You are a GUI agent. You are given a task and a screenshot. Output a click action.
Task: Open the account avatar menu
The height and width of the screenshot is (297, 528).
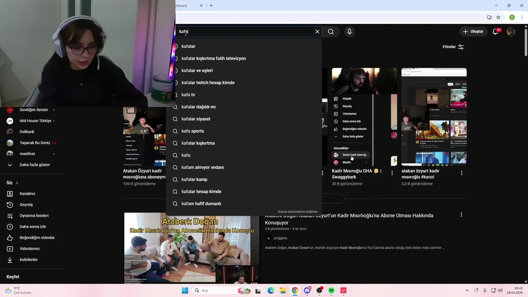511,31
